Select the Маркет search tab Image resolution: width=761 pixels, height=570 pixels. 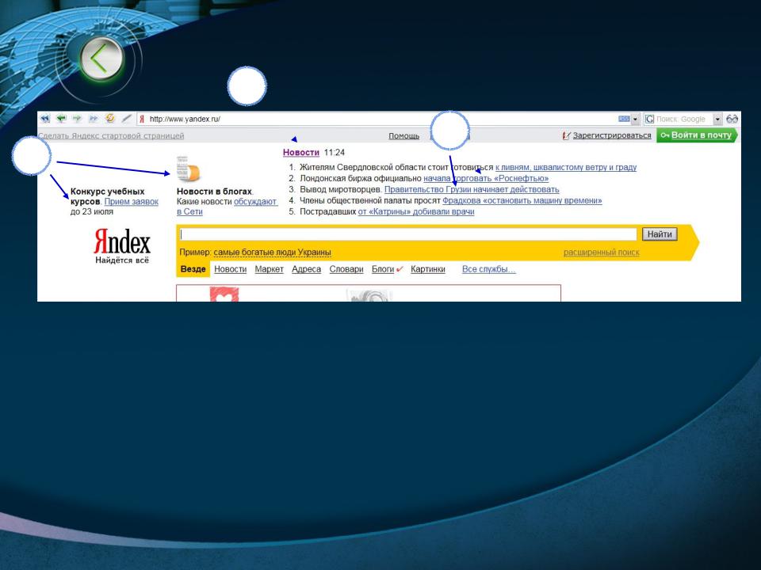tap(269, 269)
